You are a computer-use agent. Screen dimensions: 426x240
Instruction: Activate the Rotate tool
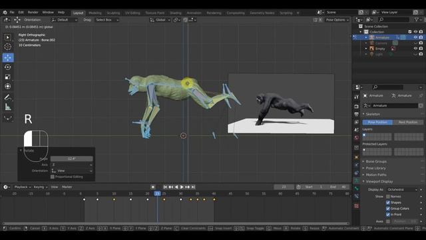(x=8, y=67)
